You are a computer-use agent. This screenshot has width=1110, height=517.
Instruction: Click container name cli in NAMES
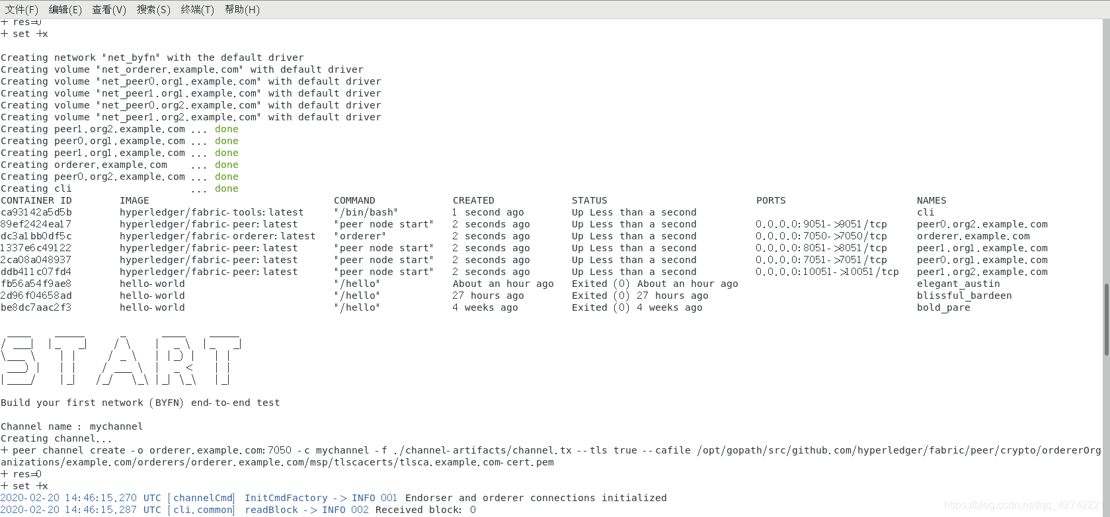point(926,212)
